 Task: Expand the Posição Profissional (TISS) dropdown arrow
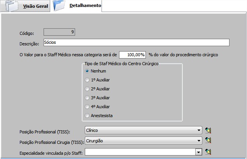[199, 130]
